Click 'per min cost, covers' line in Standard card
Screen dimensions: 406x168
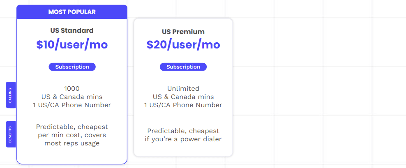click(72, 135)
